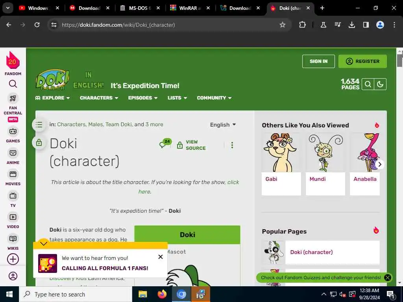Viewport: 403px width, 302px height.
Task: View site information icon in address bar
Action: point(54,25)
